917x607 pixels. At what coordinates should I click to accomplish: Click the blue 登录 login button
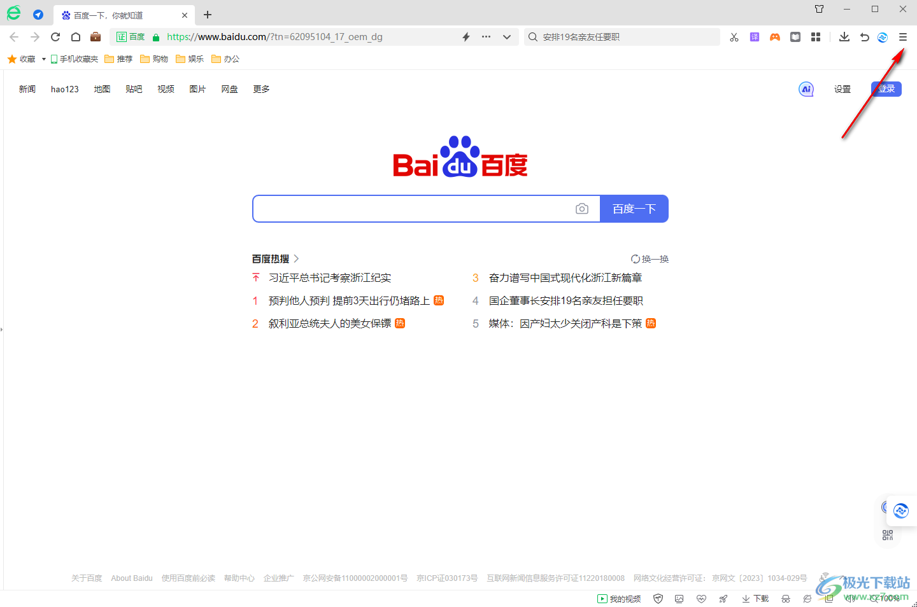(x=886, y=89)
